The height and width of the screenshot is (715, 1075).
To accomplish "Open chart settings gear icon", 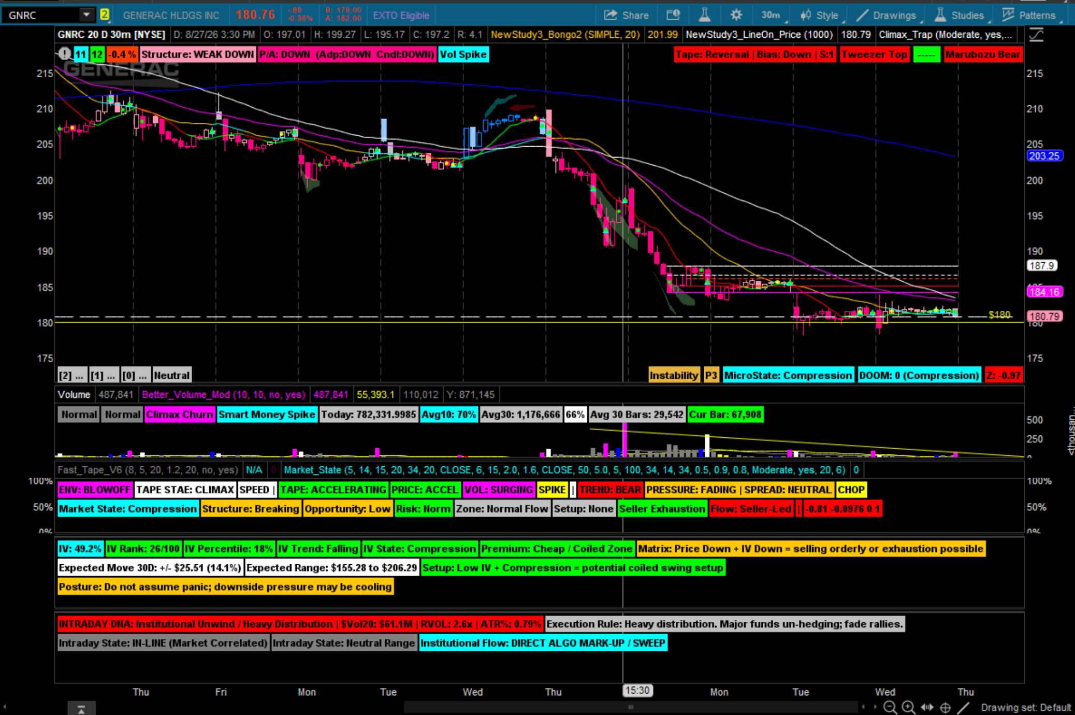I will (x=736, y=15).
